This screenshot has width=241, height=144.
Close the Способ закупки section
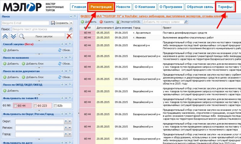[x=66, y=44]
